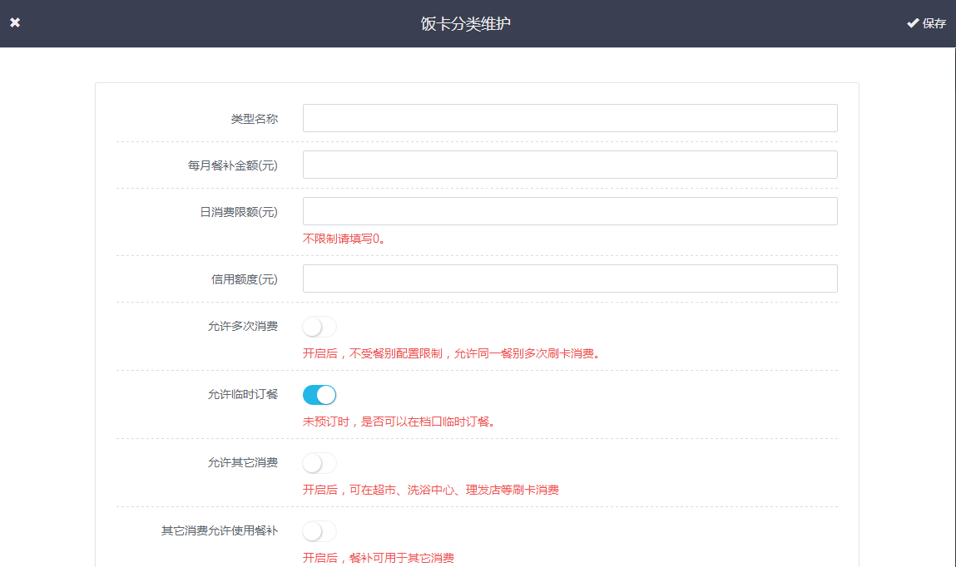
Task: Toggle 允许其它消费 on
Action: (319, 463)
